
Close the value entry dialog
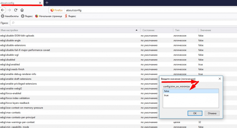point(220,79)
